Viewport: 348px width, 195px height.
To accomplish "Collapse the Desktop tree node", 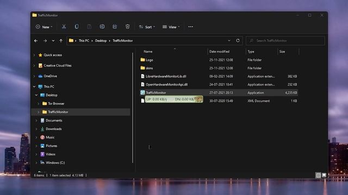I will [x=36, y=95].
